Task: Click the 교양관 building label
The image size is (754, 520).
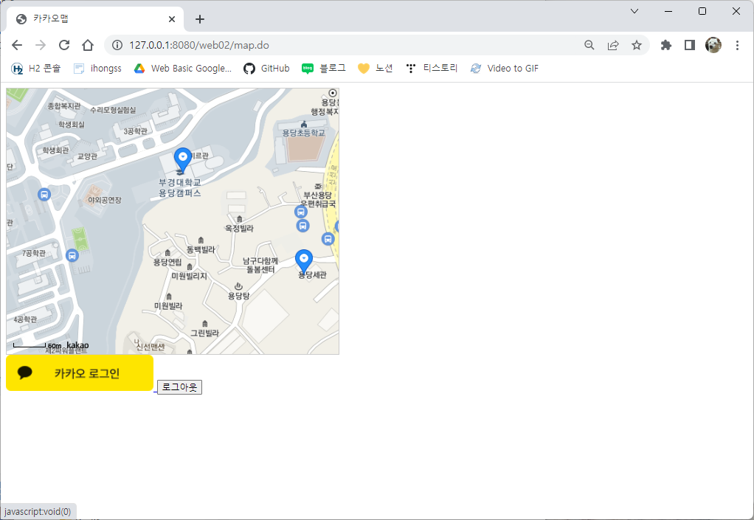Action: point(88,156)
